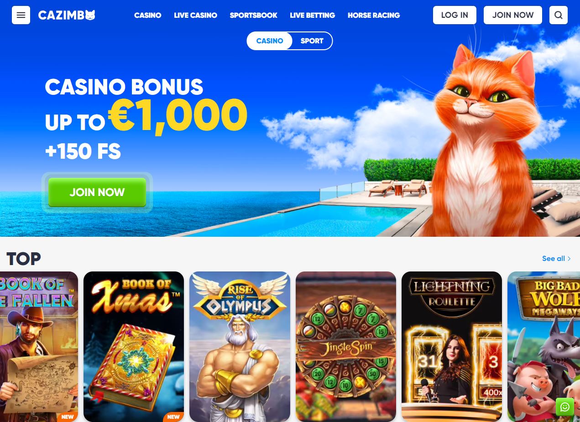
Task: Open Book of Xmas game thumbnail
Action: [134, 347]
